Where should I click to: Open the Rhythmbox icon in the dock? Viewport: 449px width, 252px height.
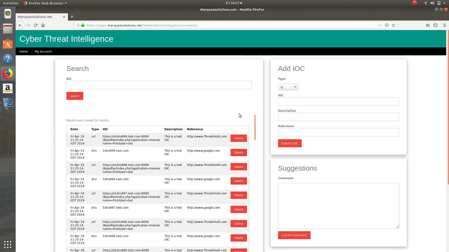[x=8, y=14]
